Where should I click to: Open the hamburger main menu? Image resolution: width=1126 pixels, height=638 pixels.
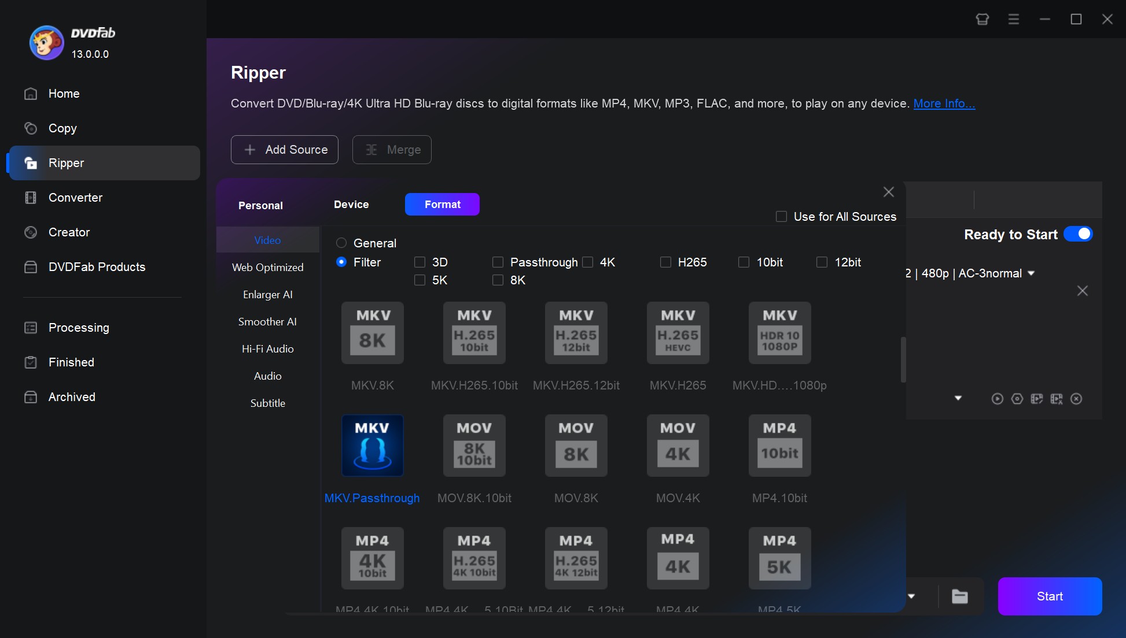(1014, 19)
